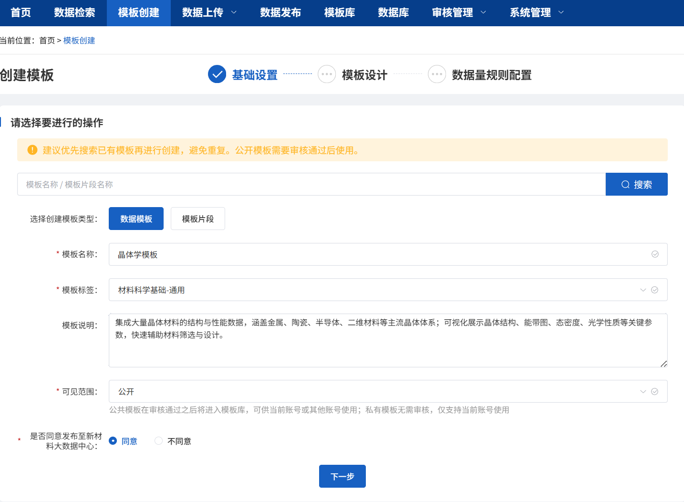The width and height of the screenshot is (684, 502).
Task: Click the 数据量规则配置 step indicator circle
Action: pyautogui.click(x=437, y=74)
